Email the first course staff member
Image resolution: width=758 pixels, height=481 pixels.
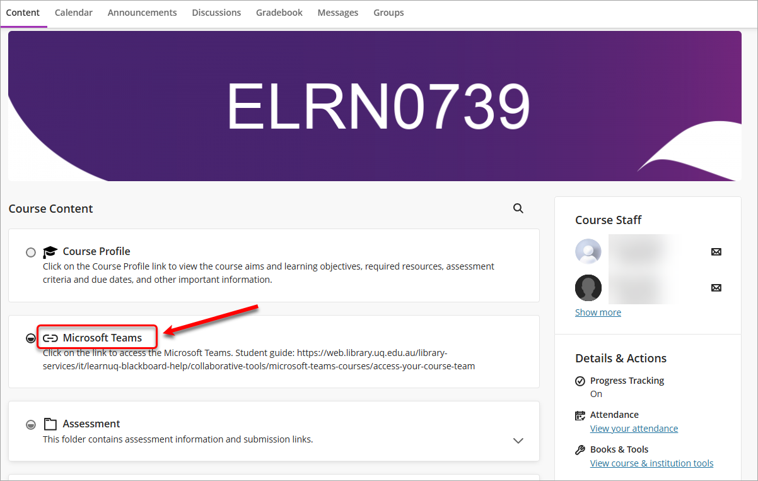pos(716,252)
